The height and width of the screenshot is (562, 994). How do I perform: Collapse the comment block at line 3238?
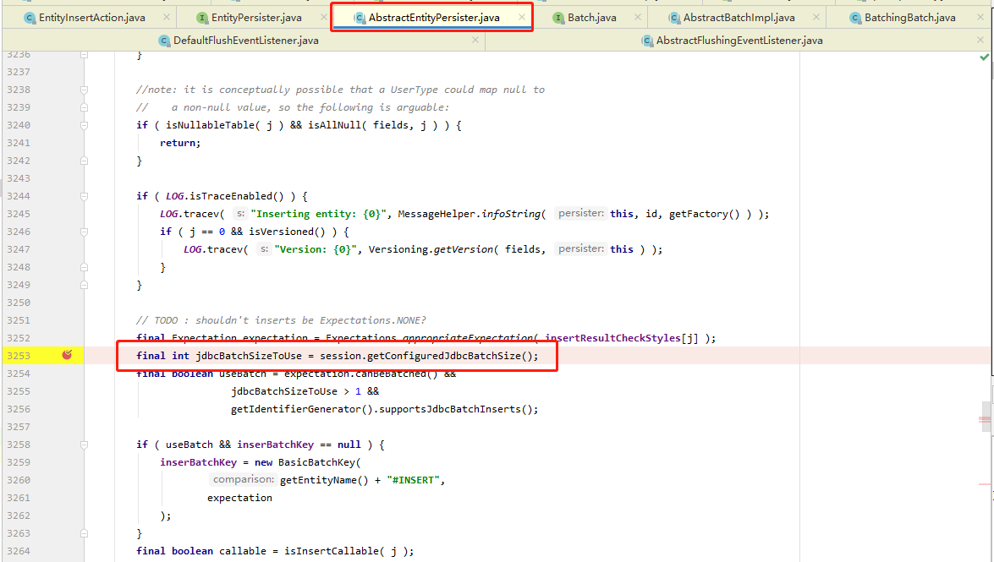(x=85, y=90)
